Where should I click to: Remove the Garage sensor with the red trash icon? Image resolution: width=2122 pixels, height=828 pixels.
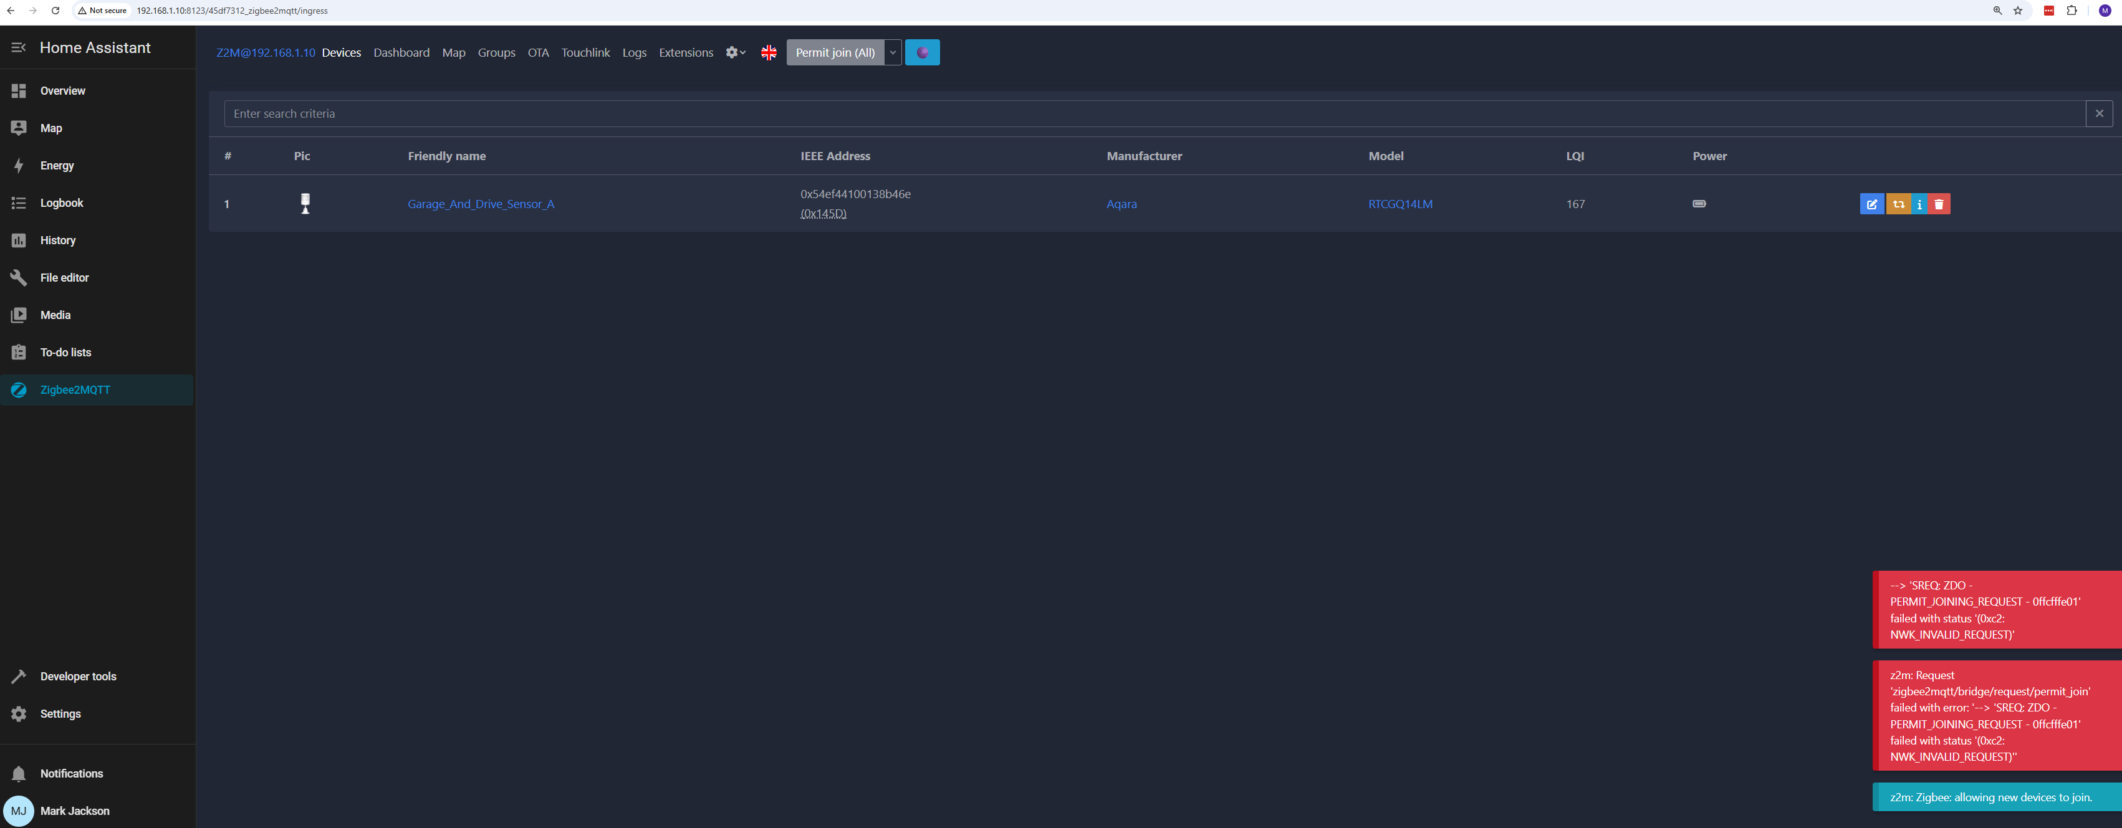1939,204
